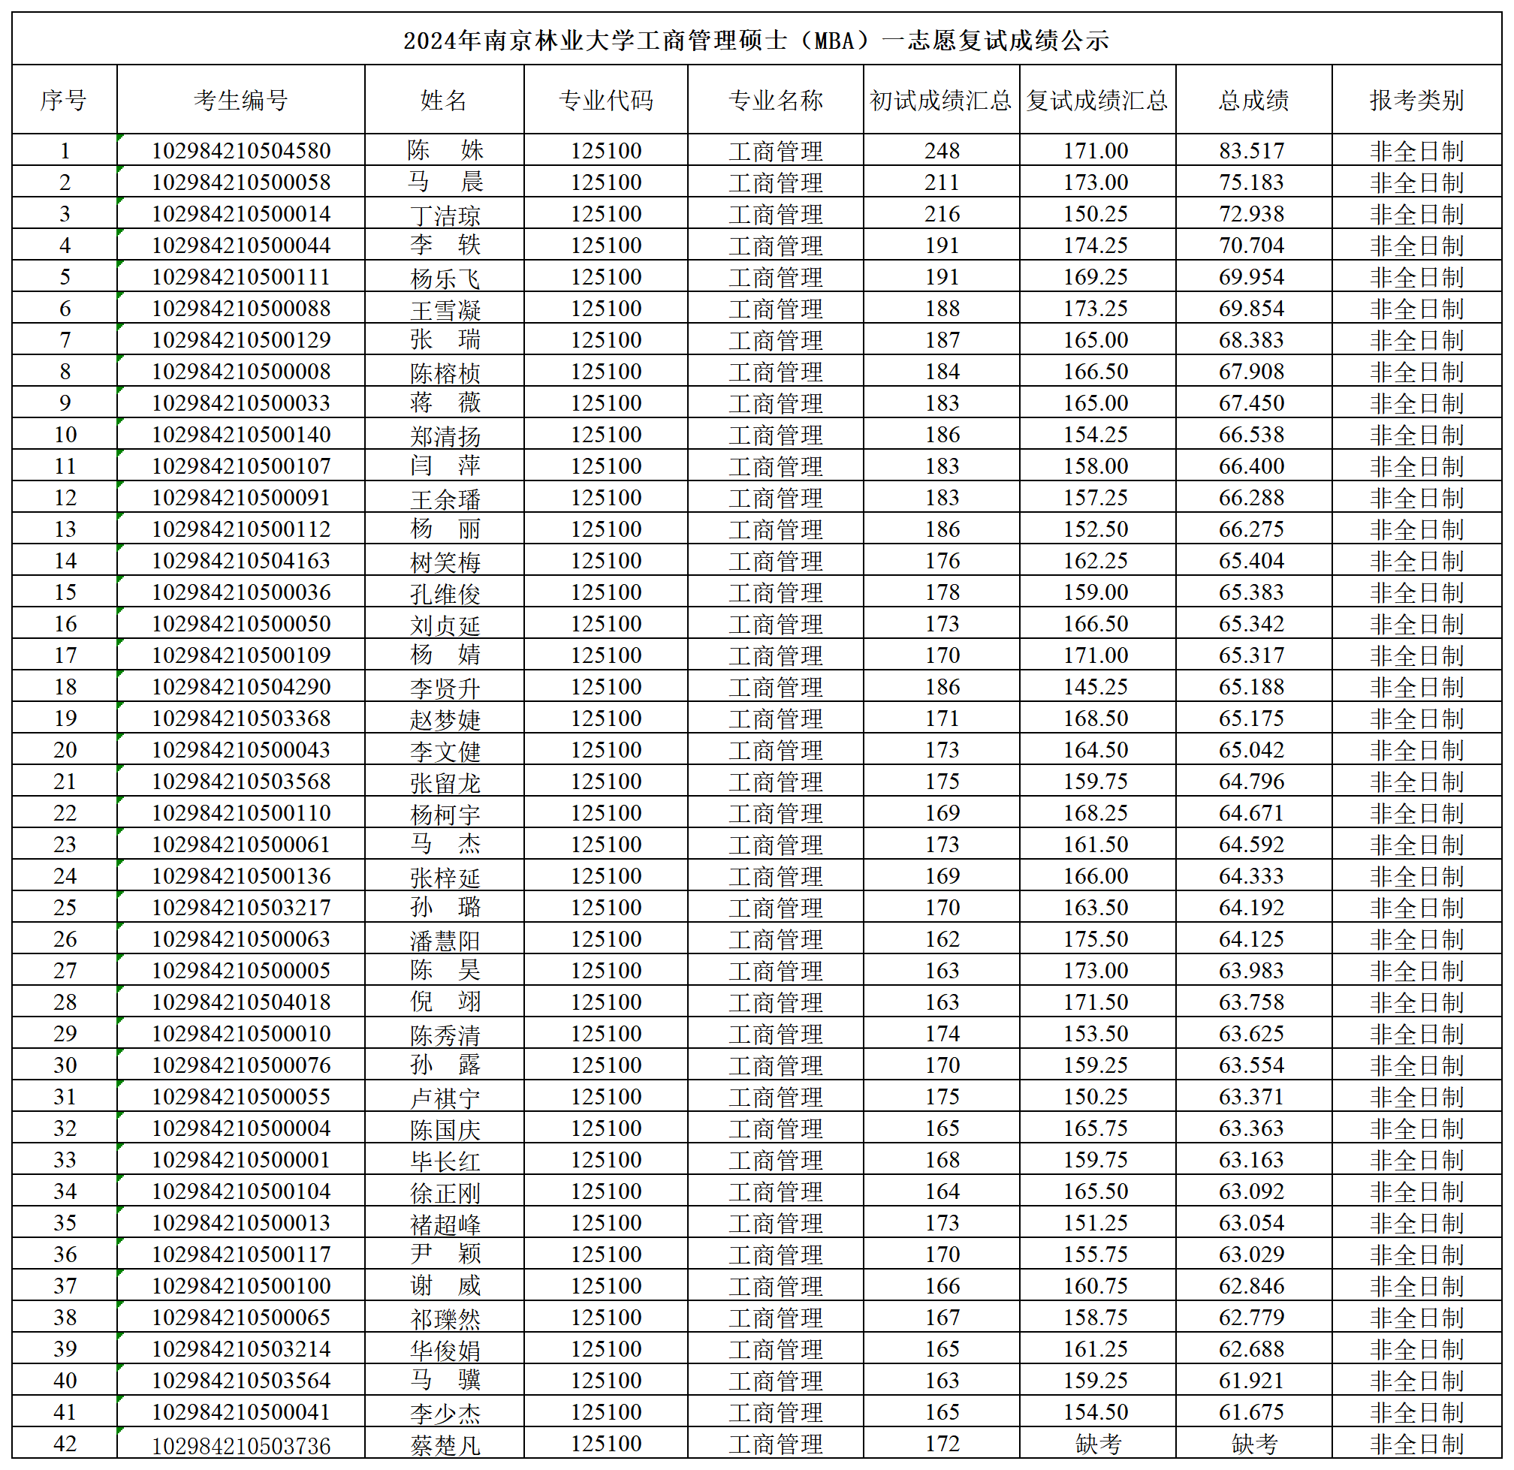The height and width of the screenshot is (1470, 1514).
Task: Select the 报考类别 column header
Action: tap(1416, 100)
